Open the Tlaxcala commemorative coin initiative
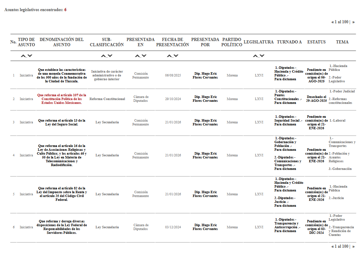 [61, 75]
